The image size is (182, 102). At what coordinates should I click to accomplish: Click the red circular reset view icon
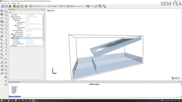pyautogui.click(x=62, y=6)
